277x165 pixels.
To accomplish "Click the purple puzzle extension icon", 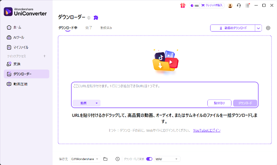I will 96,17.
